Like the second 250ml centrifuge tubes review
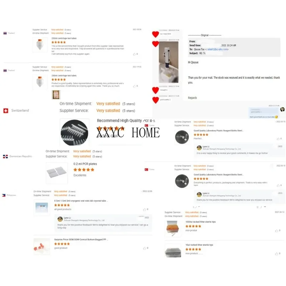The height and width of the screenshot is (286, 286). 134,86
